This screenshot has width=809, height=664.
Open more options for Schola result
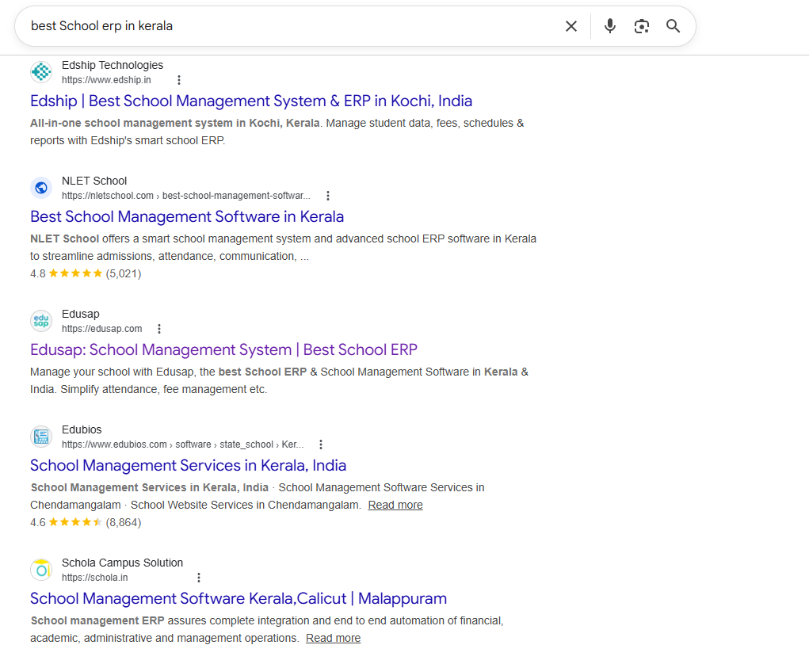[x=199, y=578]
